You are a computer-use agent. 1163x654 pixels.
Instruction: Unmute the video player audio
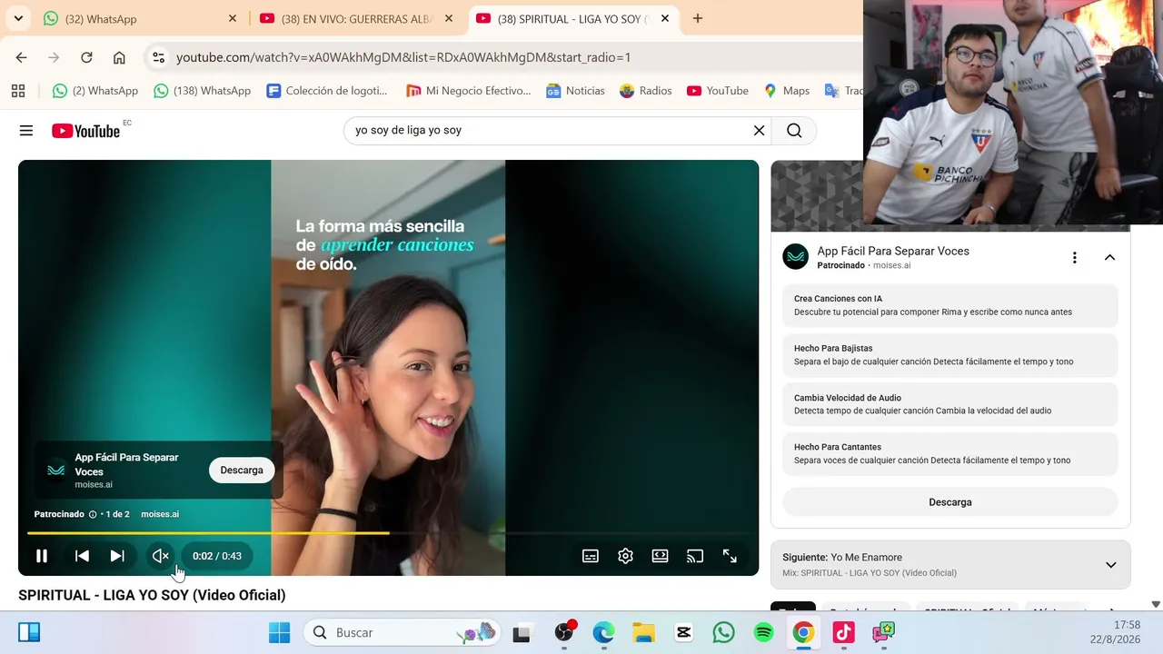(161, 556)
